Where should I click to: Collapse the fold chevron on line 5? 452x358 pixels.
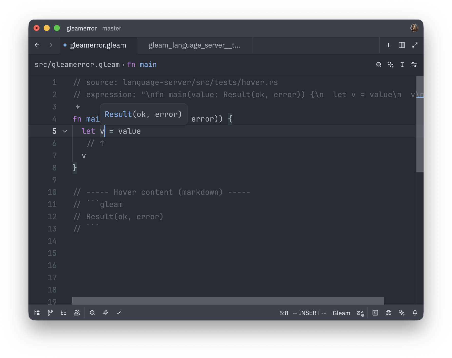click(65, 131)
